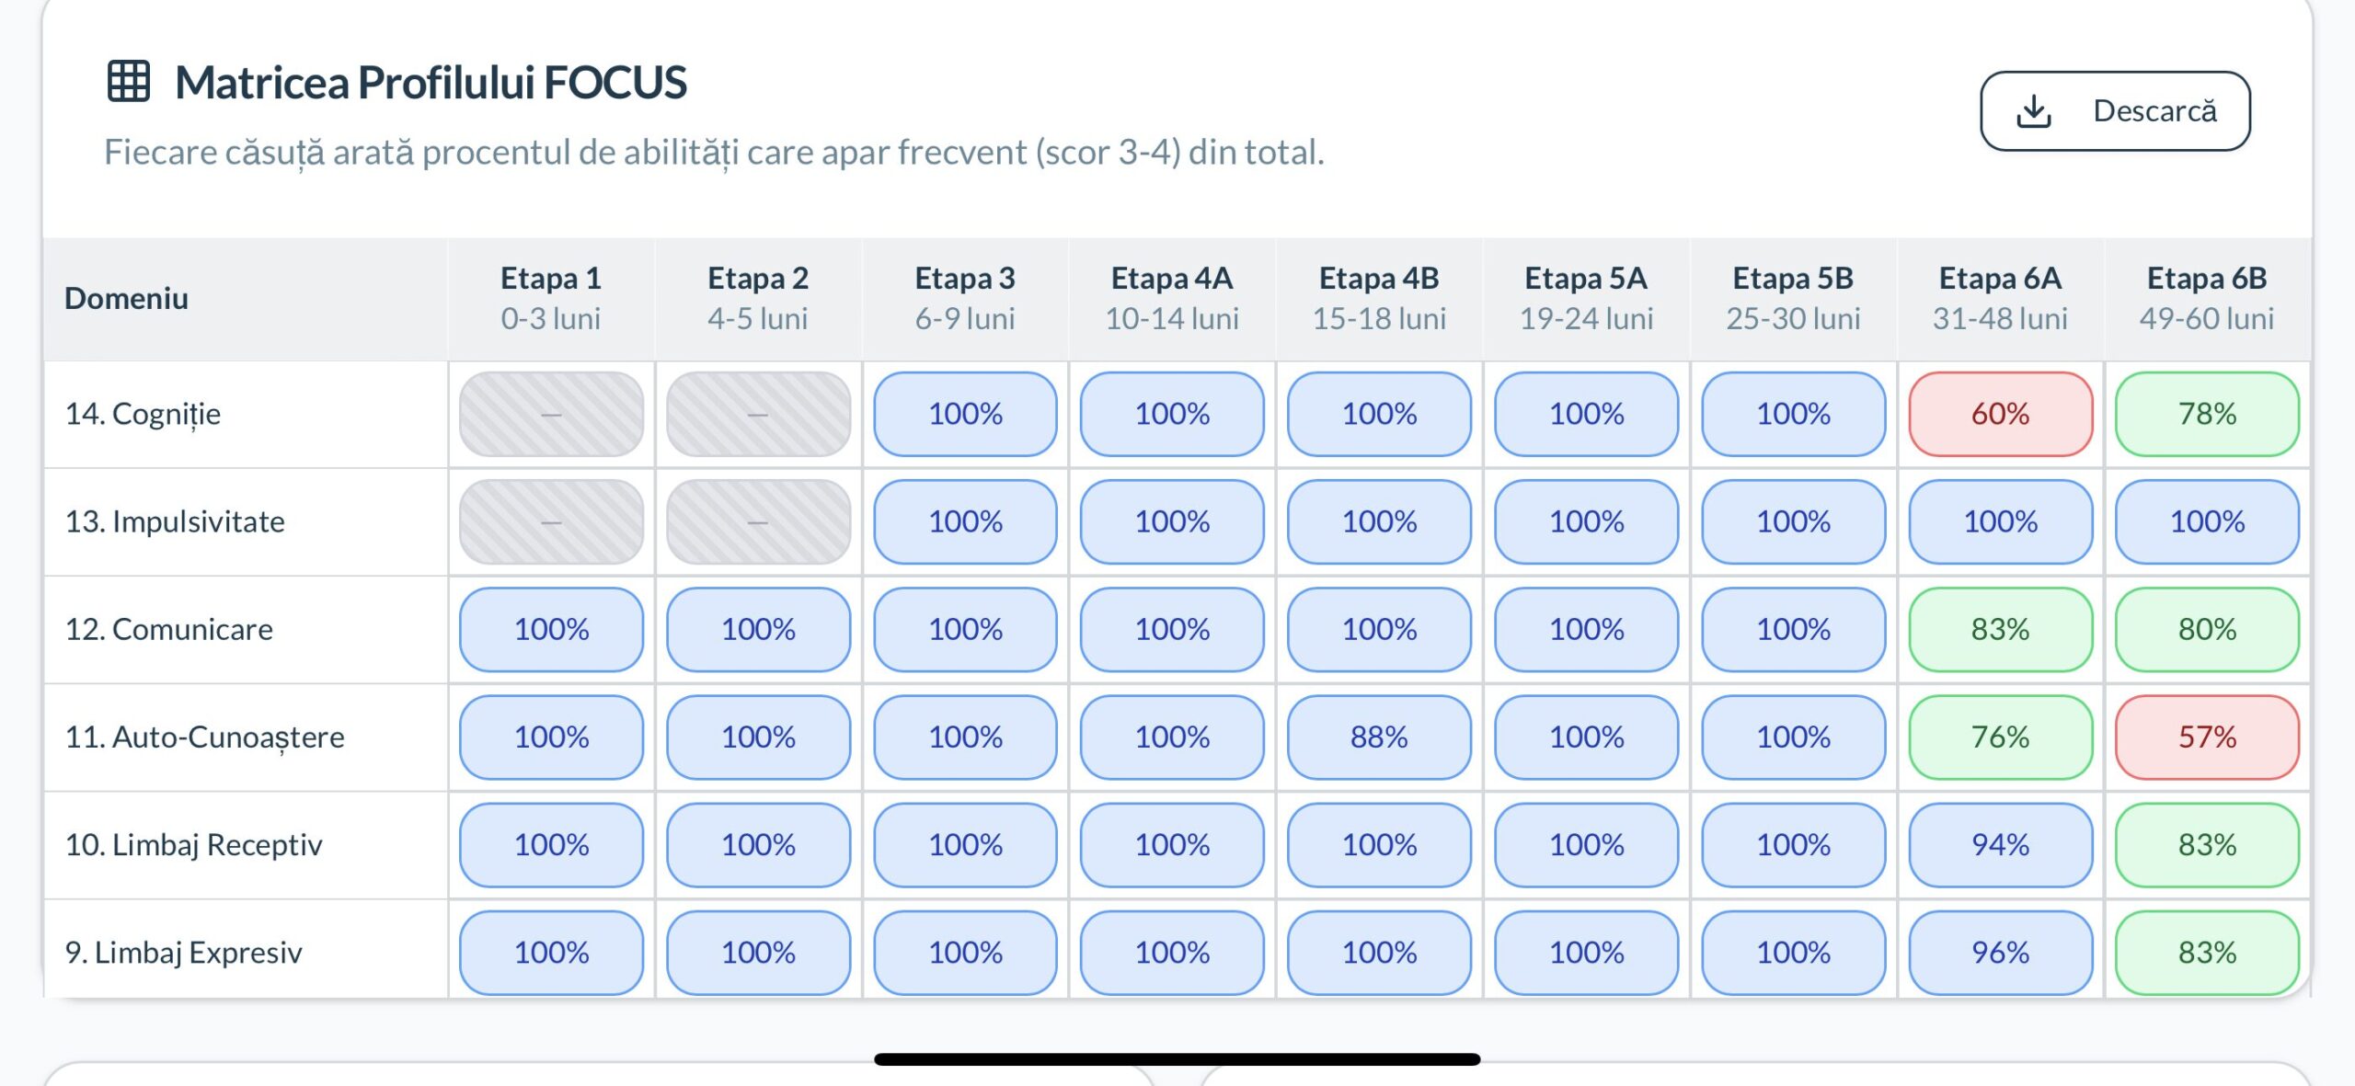Select the Domeniu column header
The image size is (2355, 1086).
127,298
